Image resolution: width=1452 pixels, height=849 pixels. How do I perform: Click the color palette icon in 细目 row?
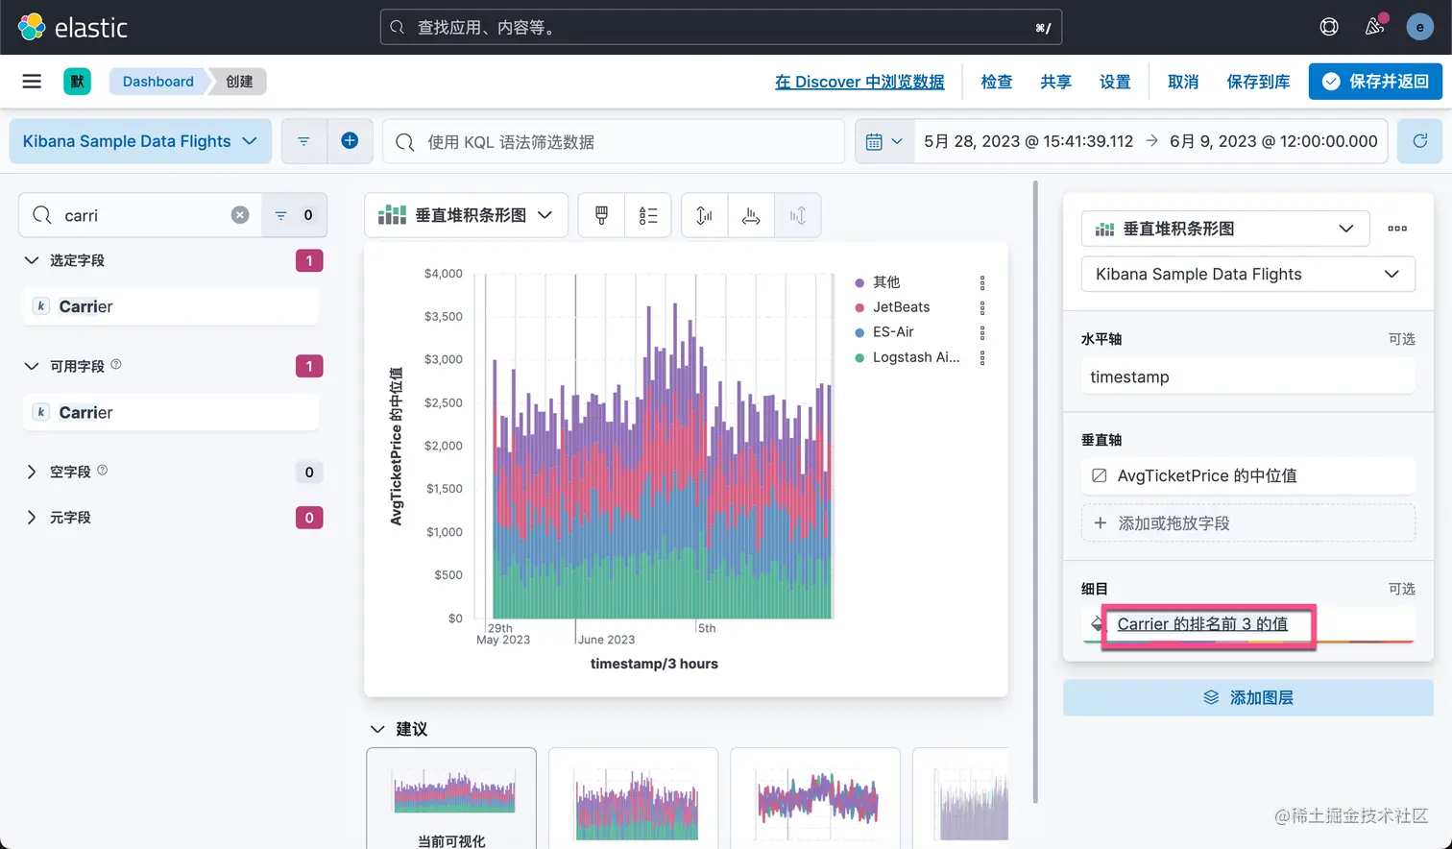[x=1097, y=624]
